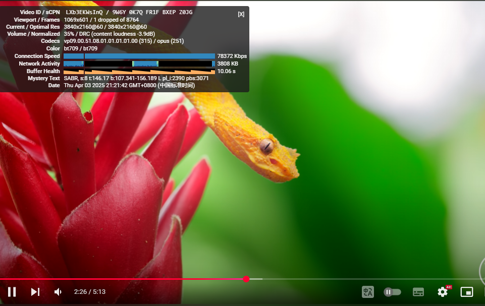485x306 pixels.
Task: Click the Video ID LXb3EKWsInQ text
Action: pyautogui.click(x=84, y=13)
